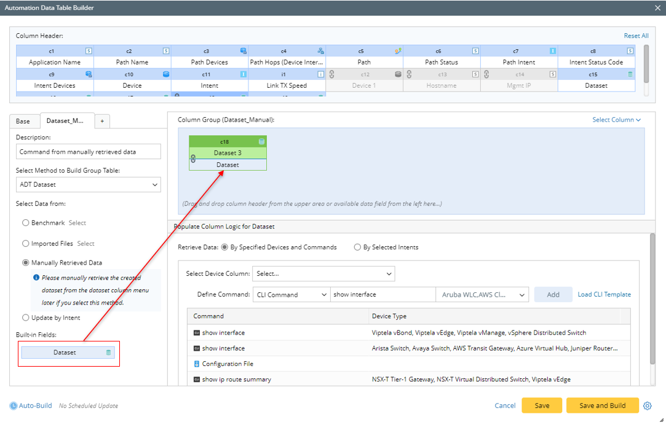The width and height of the screenshot is (666, 425).
Task: Select the Benchmark radio option
Action: coord(26,223)
